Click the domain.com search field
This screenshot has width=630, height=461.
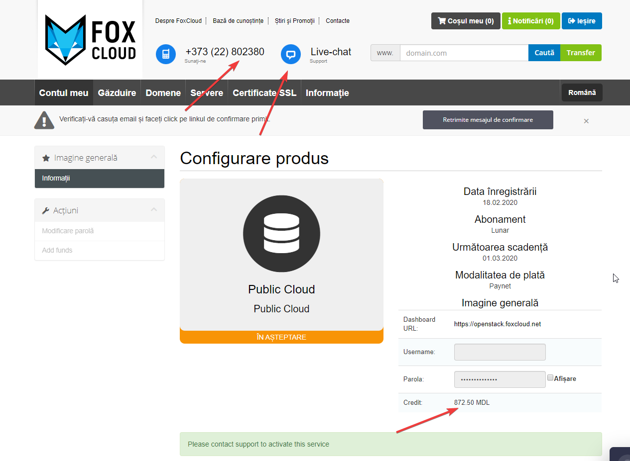(464, 53)
